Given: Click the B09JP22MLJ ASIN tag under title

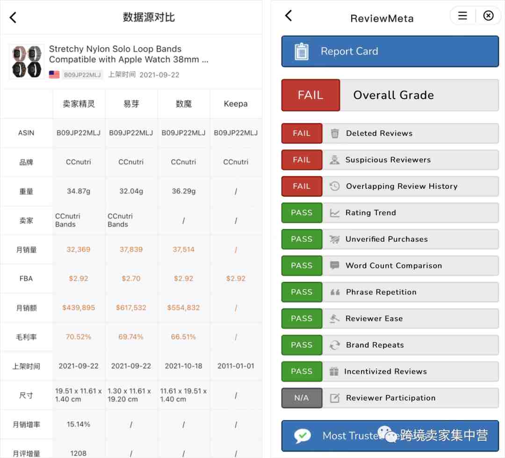Looking at the screenshot, I should click(x=82, y=75).
